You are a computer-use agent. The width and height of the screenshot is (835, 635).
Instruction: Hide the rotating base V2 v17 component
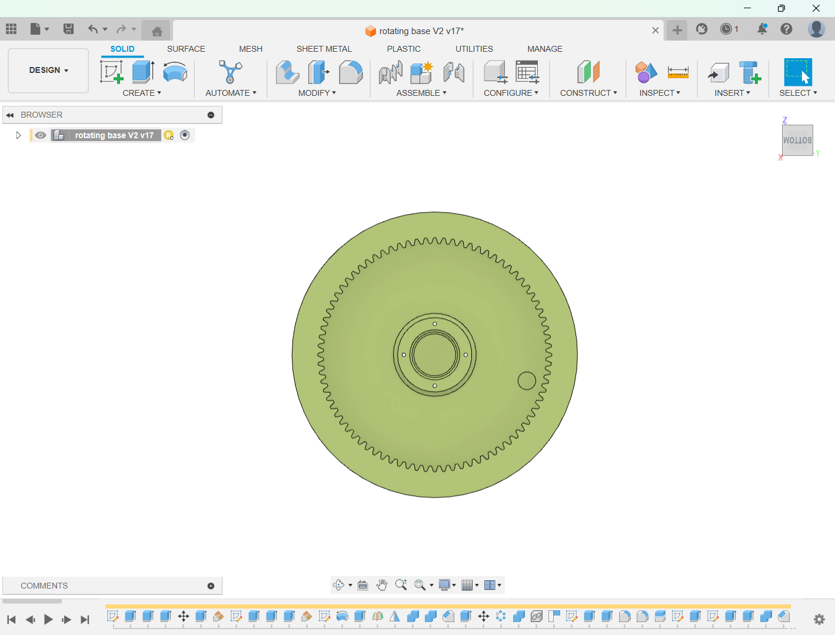40,135
